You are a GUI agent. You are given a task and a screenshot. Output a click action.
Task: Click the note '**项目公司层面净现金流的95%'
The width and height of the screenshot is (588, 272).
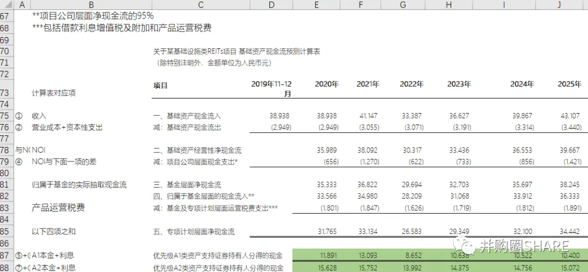(93, 16)
